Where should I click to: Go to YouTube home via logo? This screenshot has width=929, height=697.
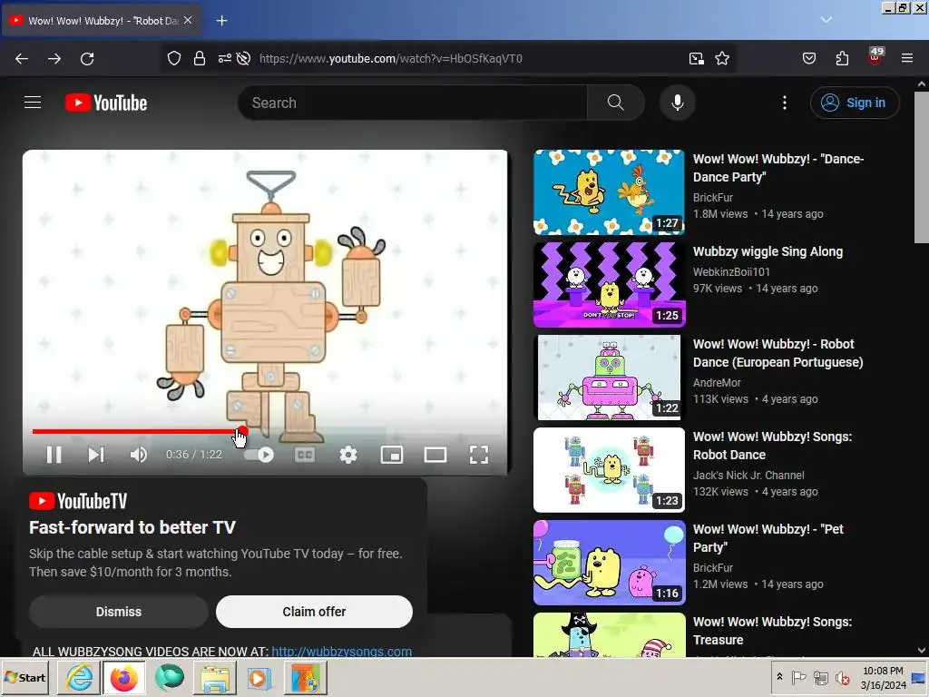click(x=106, y=103)
